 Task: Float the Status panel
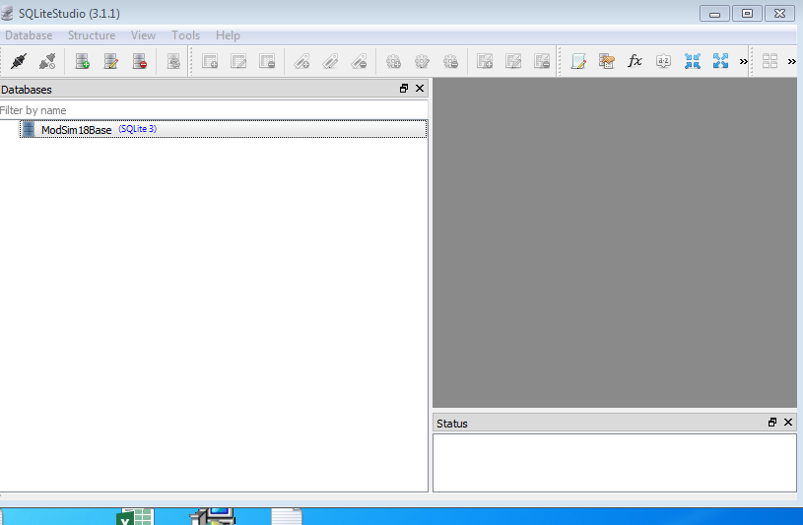[772, 422]
